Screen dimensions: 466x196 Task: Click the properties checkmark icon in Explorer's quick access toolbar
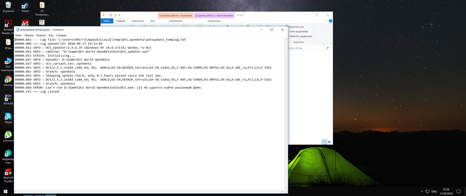111,15
